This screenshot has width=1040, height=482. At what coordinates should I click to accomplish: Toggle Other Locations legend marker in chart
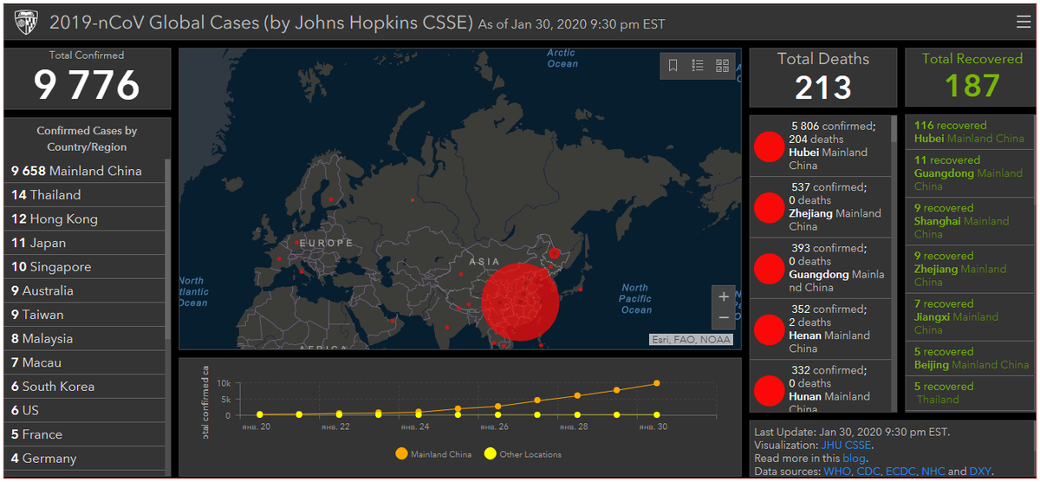[491, 453]
